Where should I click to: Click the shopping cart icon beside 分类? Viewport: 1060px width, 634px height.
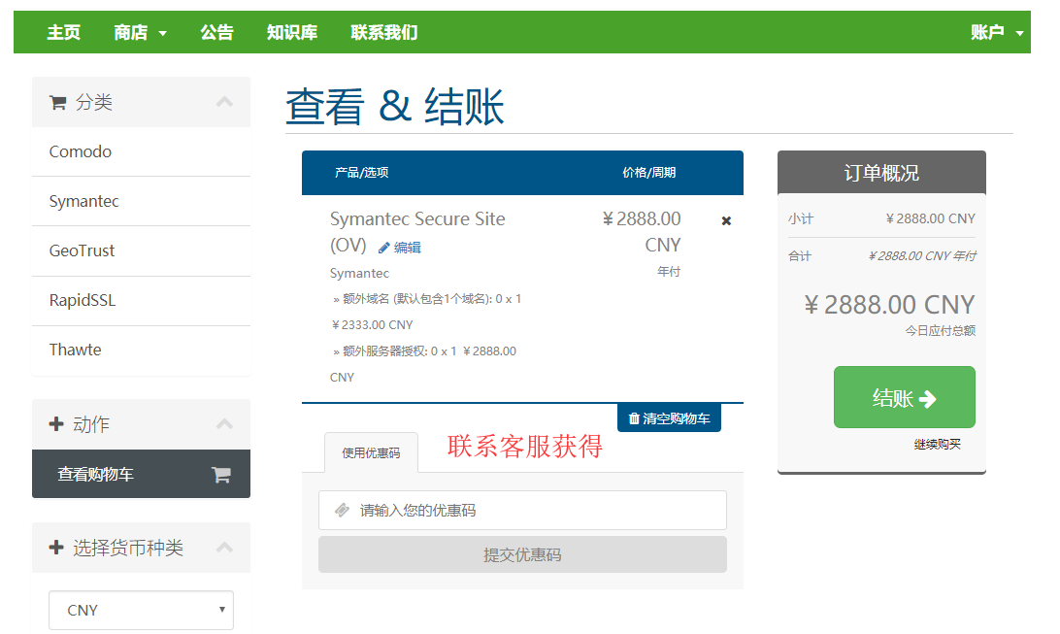click(x=58, y=103)
